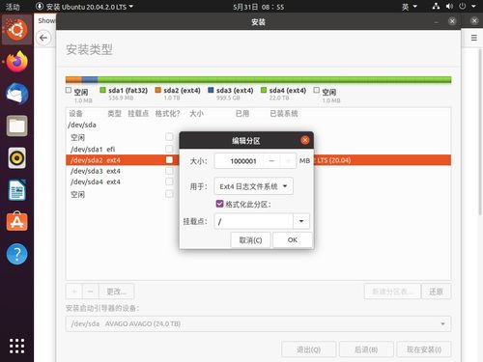Open the Ext4 journaling filesystem dropdown
The image size is (483, 362).
(x=253, y=186)
